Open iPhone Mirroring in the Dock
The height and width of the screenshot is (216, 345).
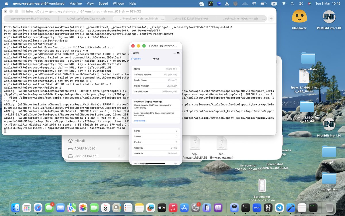[x=207, y=208]
